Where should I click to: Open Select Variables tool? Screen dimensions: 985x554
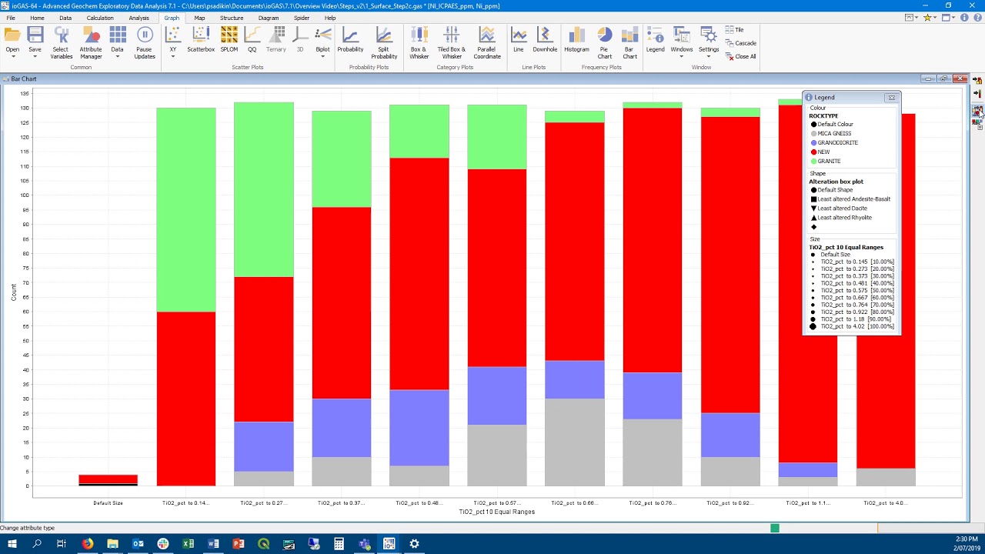[x=62, y=42]
